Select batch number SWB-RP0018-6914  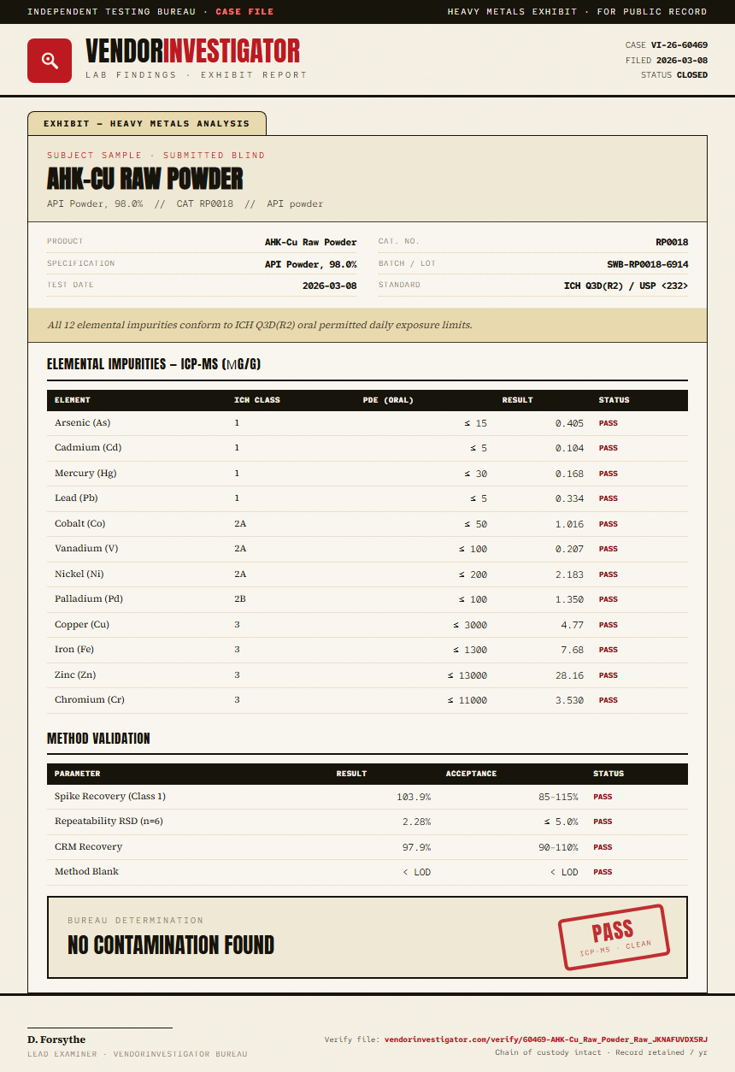[648, 264]
